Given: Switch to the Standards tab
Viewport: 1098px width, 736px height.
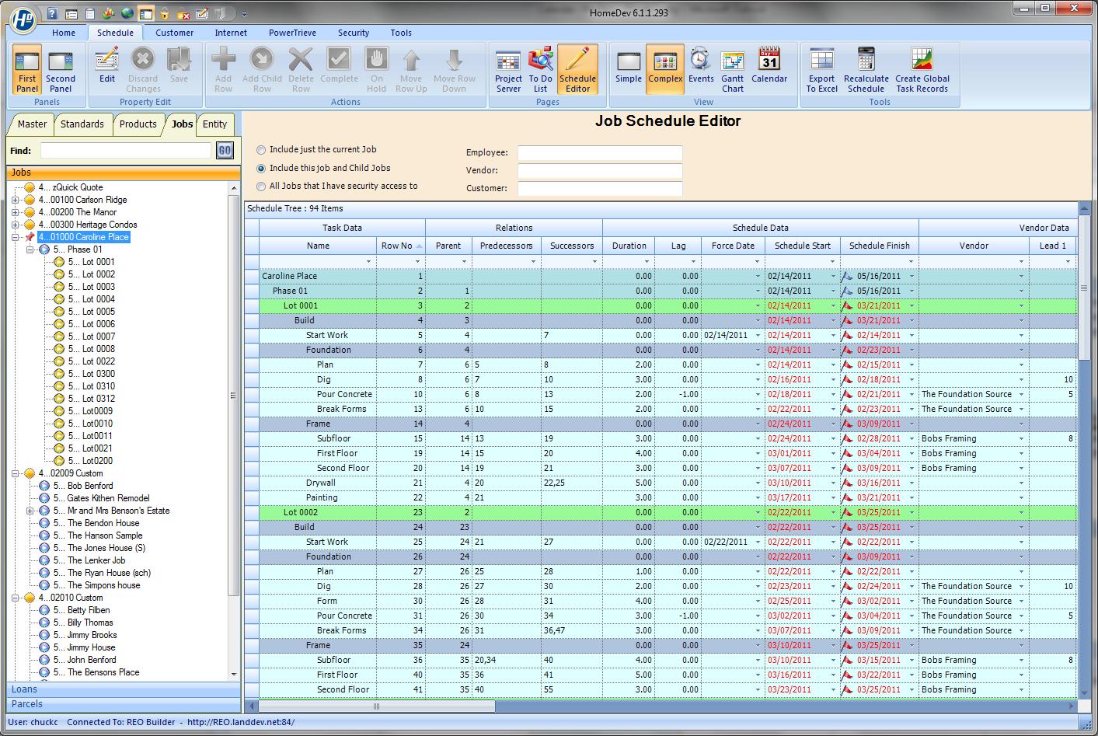Looking at the screenshot, I should coord(82,124).
